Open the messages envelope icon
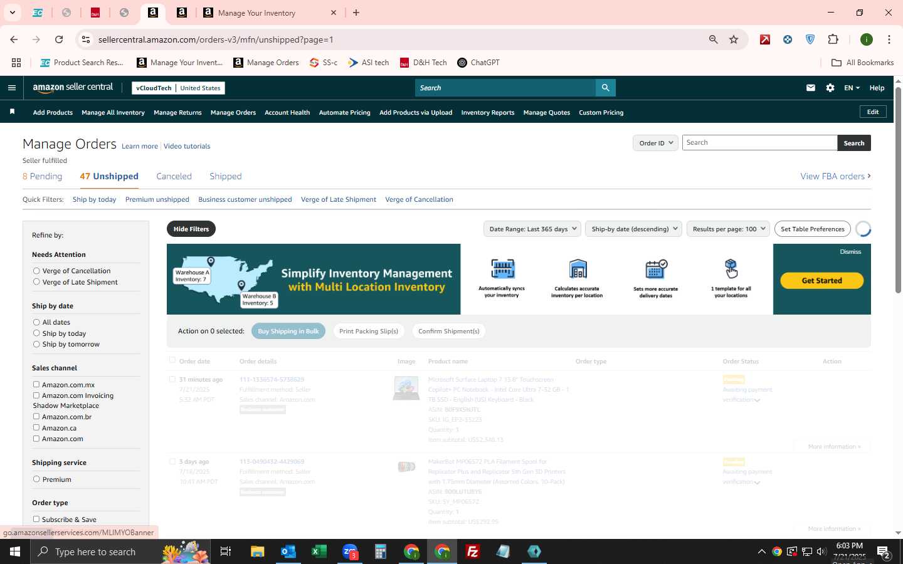903x564 pixels. 811,88
